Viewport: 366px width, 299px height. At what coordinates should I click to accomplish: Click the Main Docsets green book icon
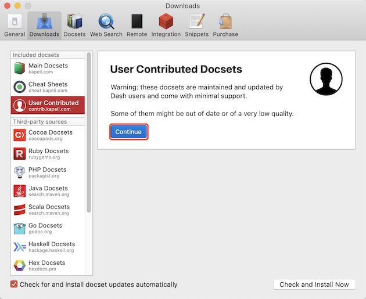tap(20, 68)
